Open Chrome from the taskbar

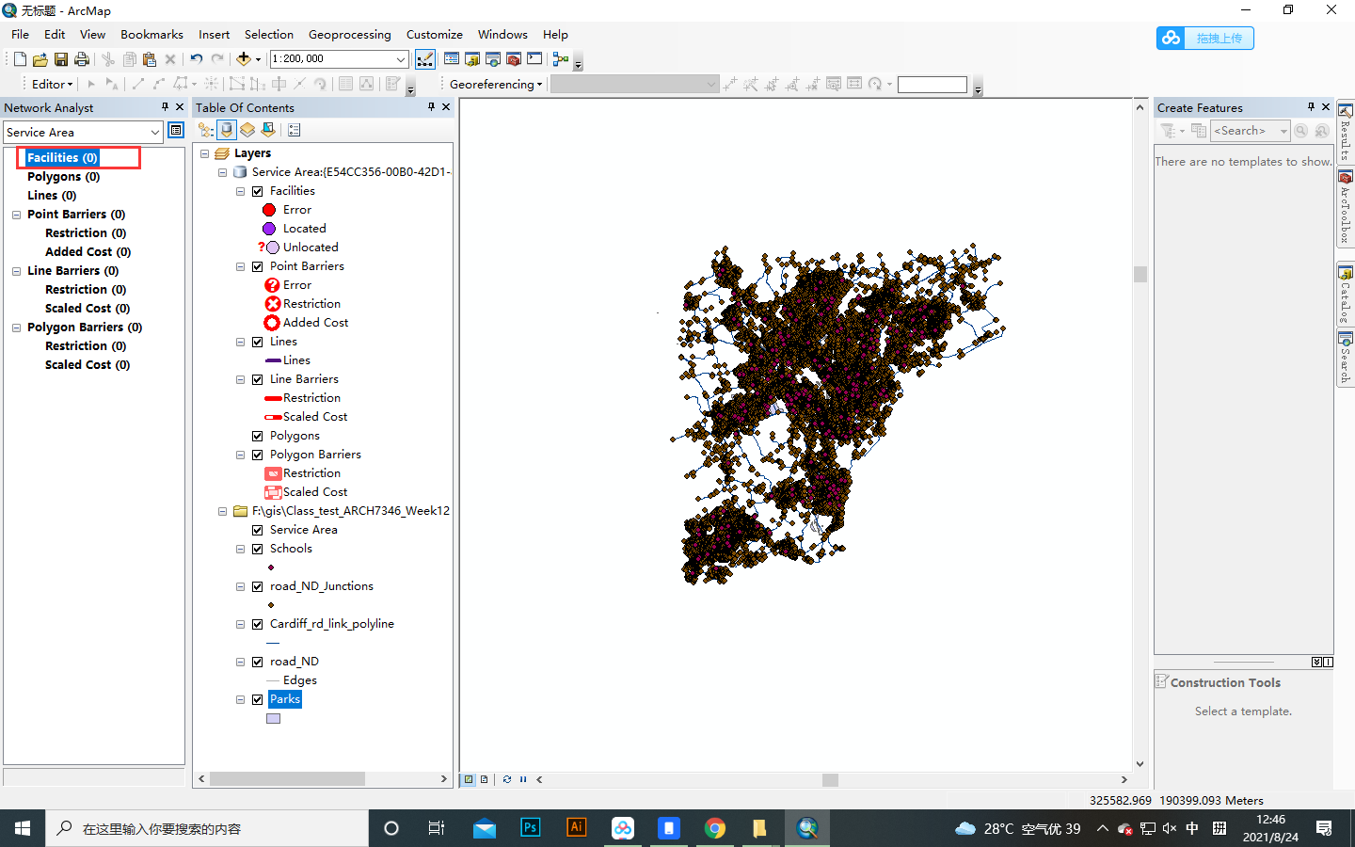click(715, 828)
